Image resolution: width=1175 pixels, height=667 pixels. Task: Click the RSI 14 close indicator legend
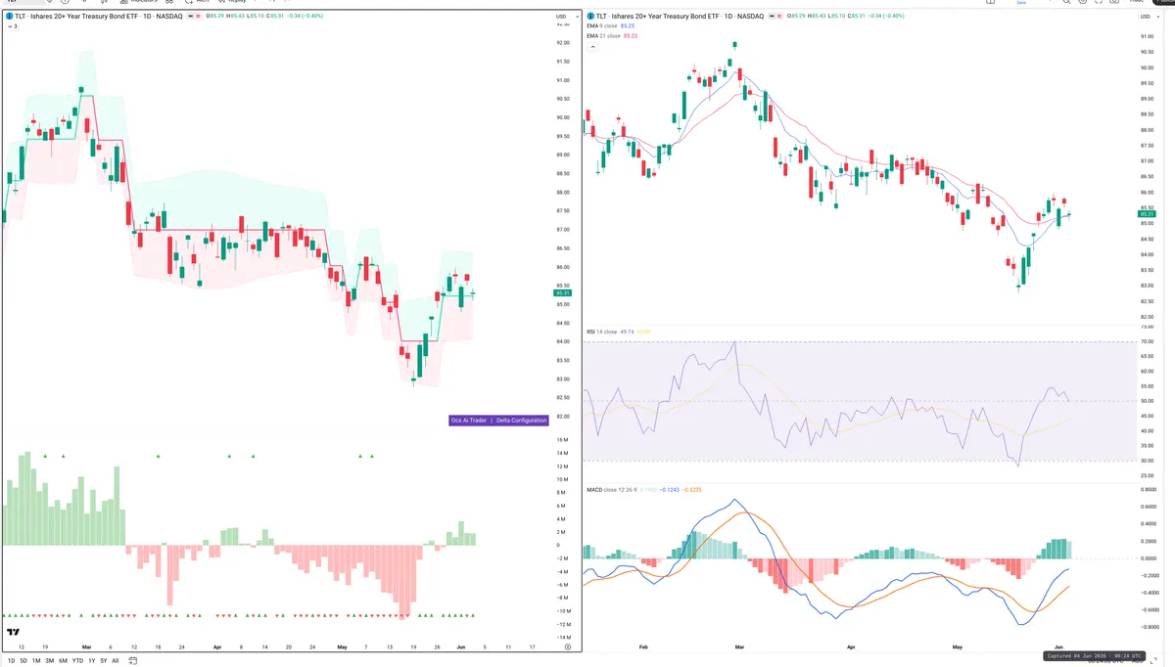click(x=602, y=332)
